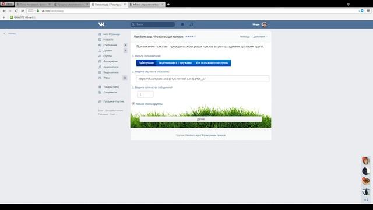Select the Все пользователи группы filter
This screenshot has height=210, width=373.
point(212,63)
